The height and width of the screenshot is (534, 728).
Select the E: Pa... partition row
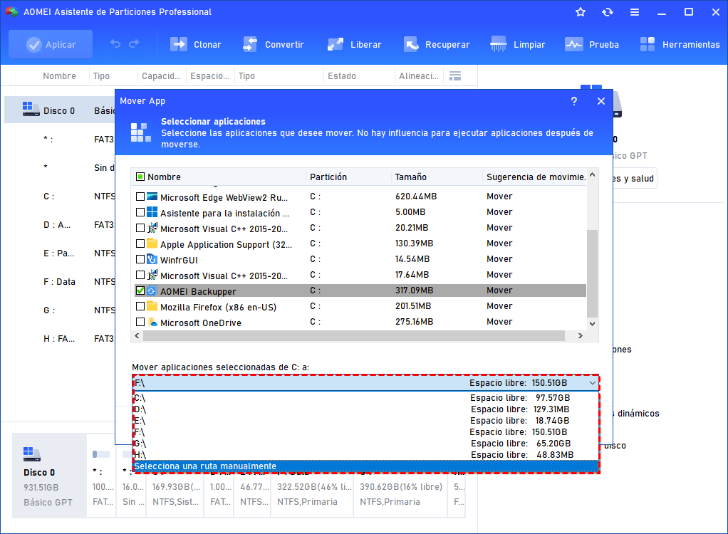pos(59,253)
